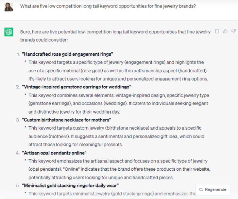Click the green ChatGPT logo avatar
Viewport: 238px width, 199px height.
[9, 32]
